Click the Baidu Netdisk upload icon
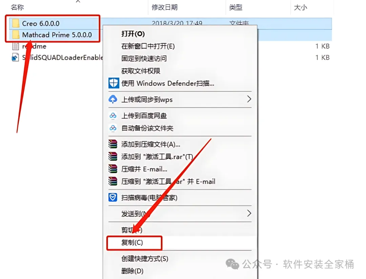The image size is (366, 279). [113, 115]
